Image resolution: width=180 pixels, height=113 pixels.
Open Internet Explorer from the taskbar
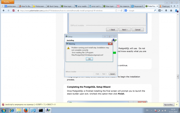coord(12,110)
